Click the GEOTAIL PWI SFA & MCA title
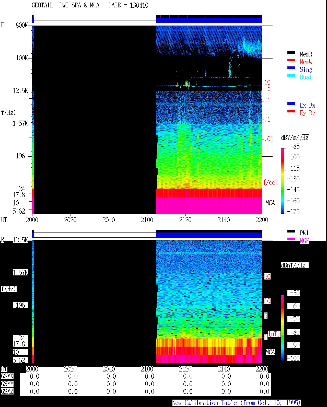The height and width of the screenshot is (407, 327). 90,5
